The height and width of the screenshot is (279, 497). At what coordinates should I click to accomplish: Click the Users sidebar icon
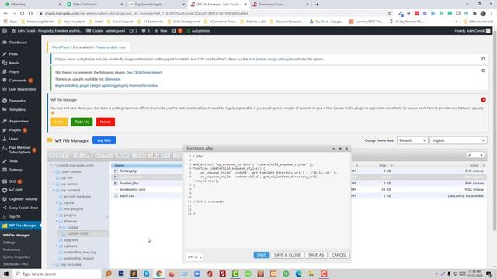[5, 139]
